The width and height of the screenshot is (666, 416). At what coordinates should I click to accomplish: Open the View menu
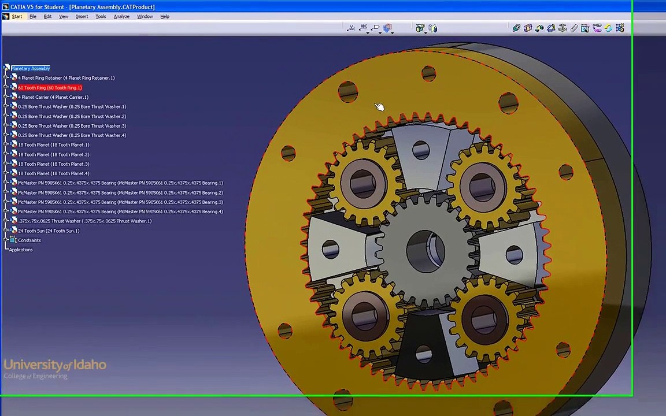[63, 17]
